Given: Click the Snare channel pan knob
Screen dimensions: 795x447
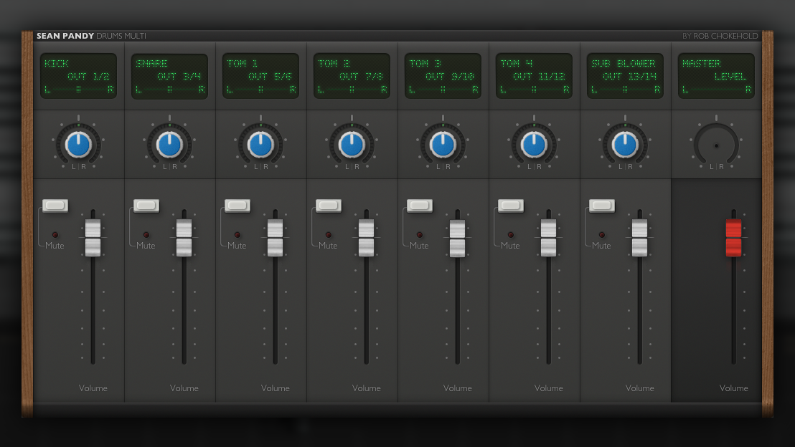Looking at the screenshot, I should pyautogui.click(x=169, y=145).
